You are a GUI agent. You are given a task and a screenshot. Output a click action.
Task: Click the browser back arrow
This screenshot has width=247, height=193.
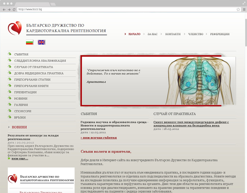[4, 10]
